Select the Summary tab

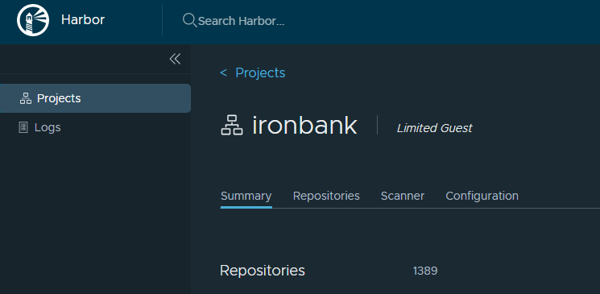coord(246,196)
